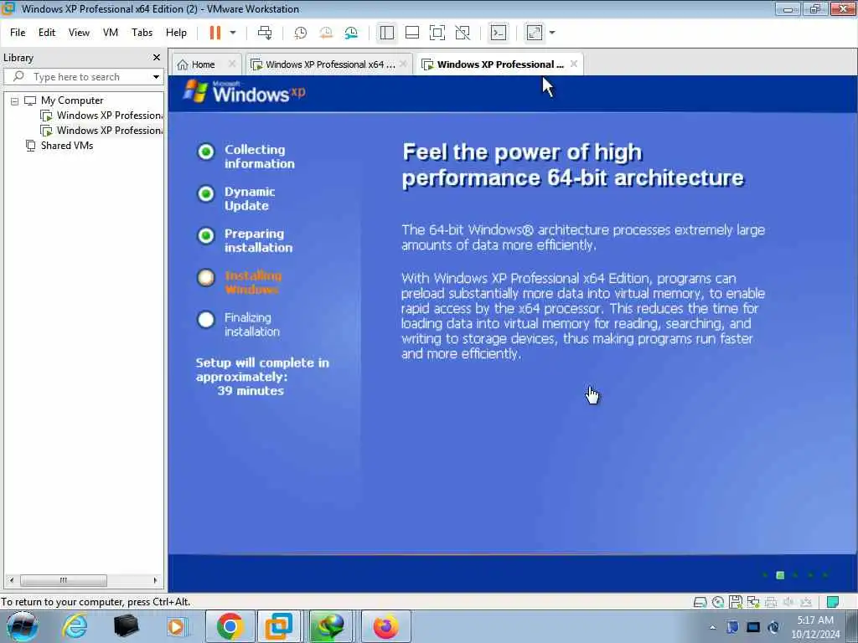Click the Windows XP logo in the VM
Image resolution: width=858 pixels, height=643 pixels.
tap(244, 92)
